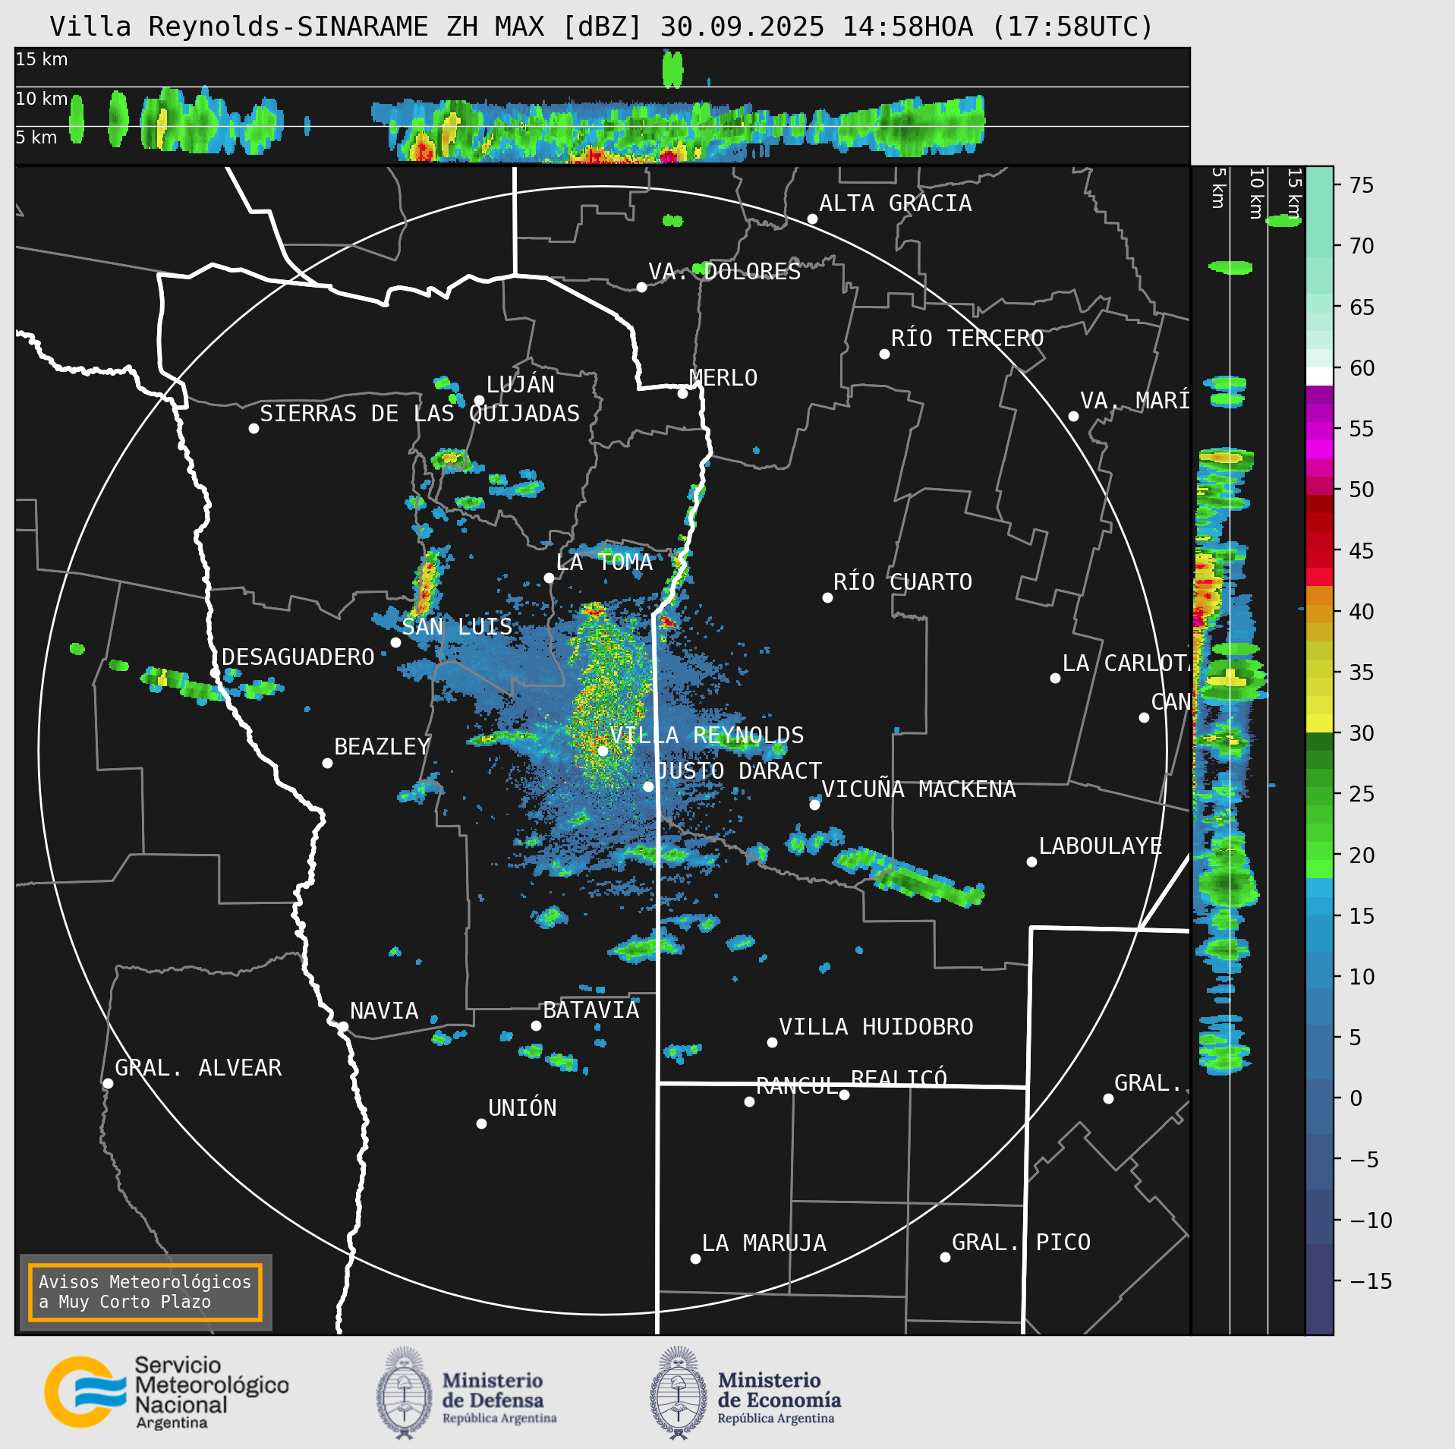Image resolution: width=1455 pixels, height=1449 pixels.
Task: Click the Servicio Meteorológico Nacional circular logo
Action: pyautogui.click(x=85, y=1391)
